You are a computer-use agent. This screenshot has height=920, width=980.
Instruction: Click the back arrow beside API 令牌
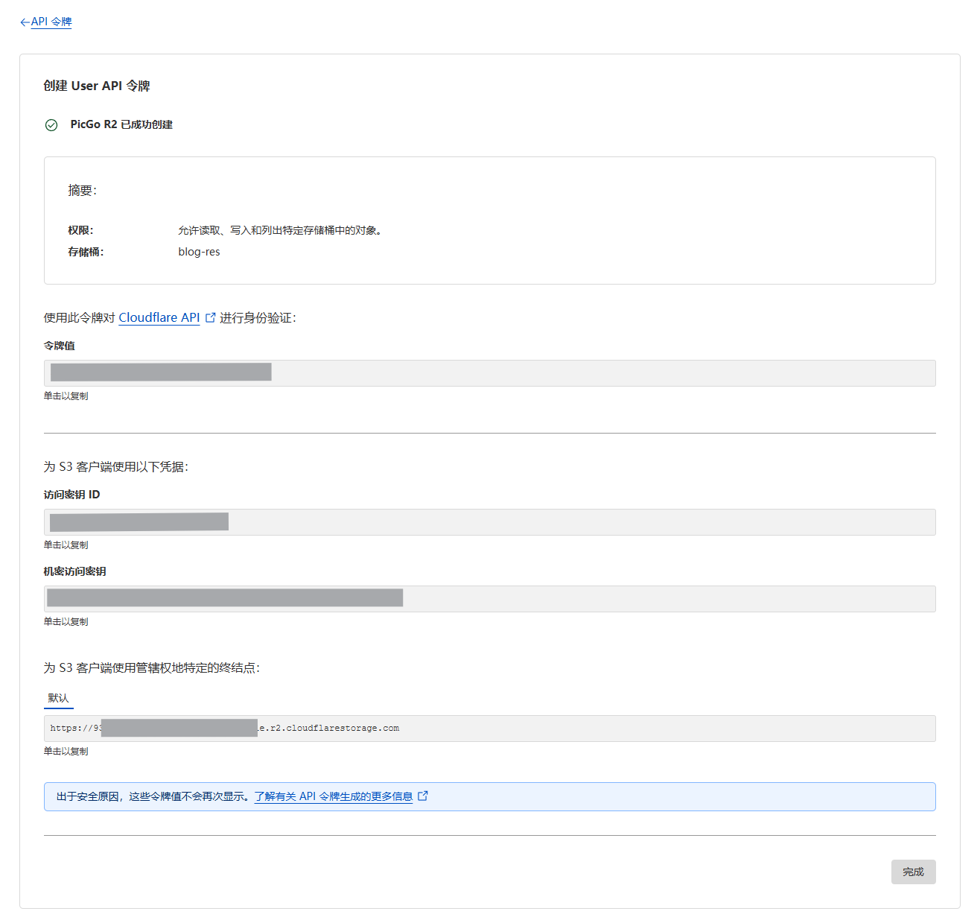25,22
